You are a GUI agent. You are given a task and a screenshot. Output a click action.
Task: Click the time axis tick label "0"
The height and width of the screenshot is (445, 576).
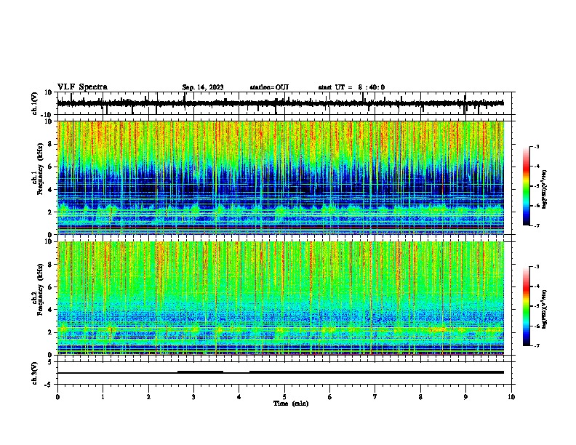(x=57, y=396)
